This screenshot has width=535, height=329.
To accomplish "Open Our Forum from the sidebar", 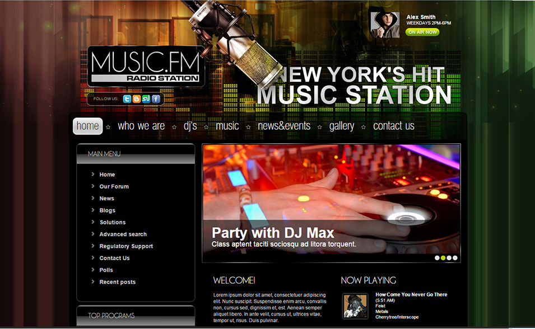I will coord(114,186).
